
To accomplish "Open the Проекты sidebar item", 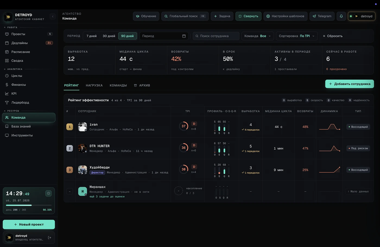I will pyautogui.click(x=29, y=34).
